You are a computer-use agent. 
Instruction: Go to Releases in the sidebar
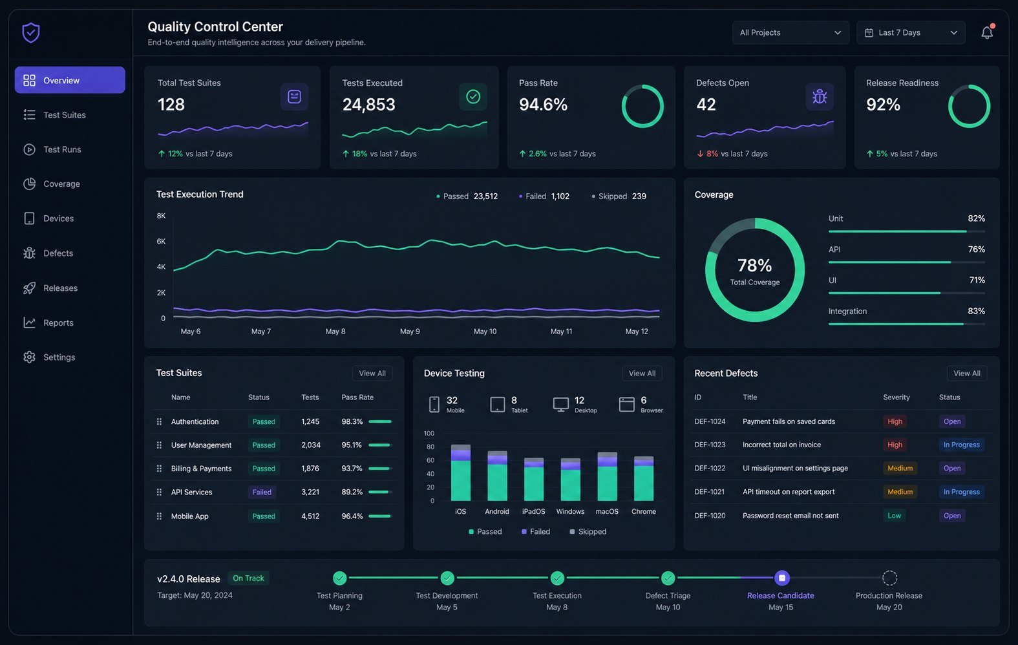70,288
